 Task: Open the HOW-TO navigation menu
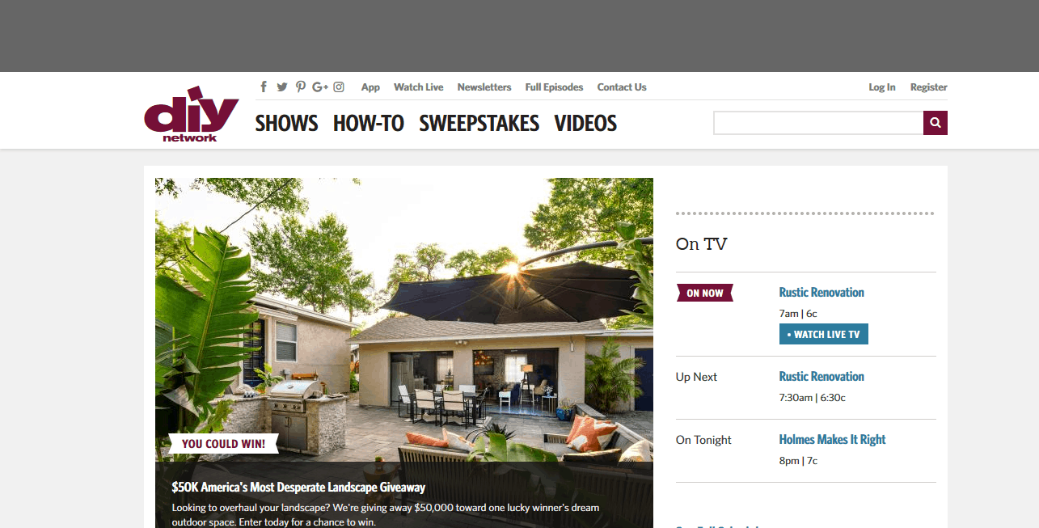[368, 124]
